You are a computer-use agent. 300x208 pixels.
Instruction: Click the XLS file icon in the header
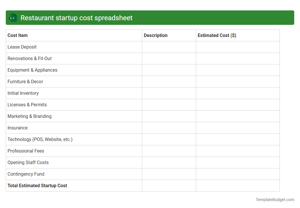click(x=13, y=18)
